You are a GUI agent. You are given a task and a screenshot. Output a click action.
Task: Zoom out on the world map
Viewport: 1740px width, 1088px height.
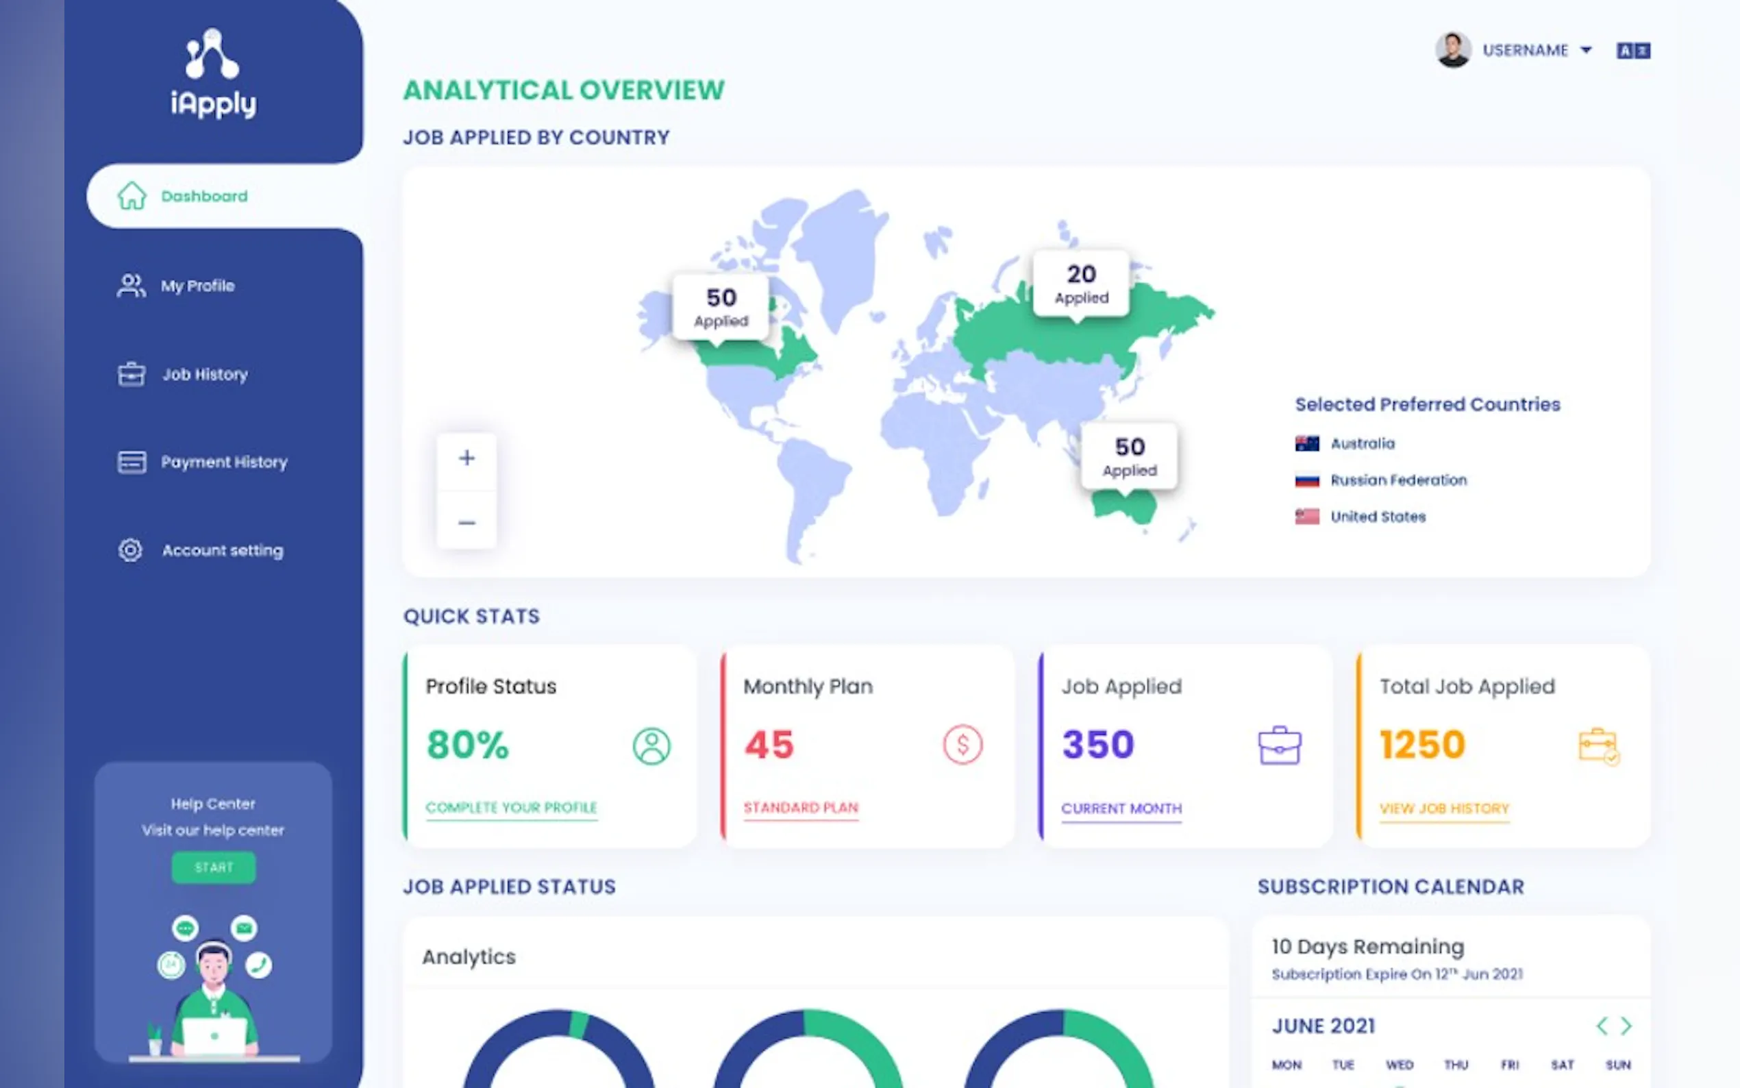point(467,522)
